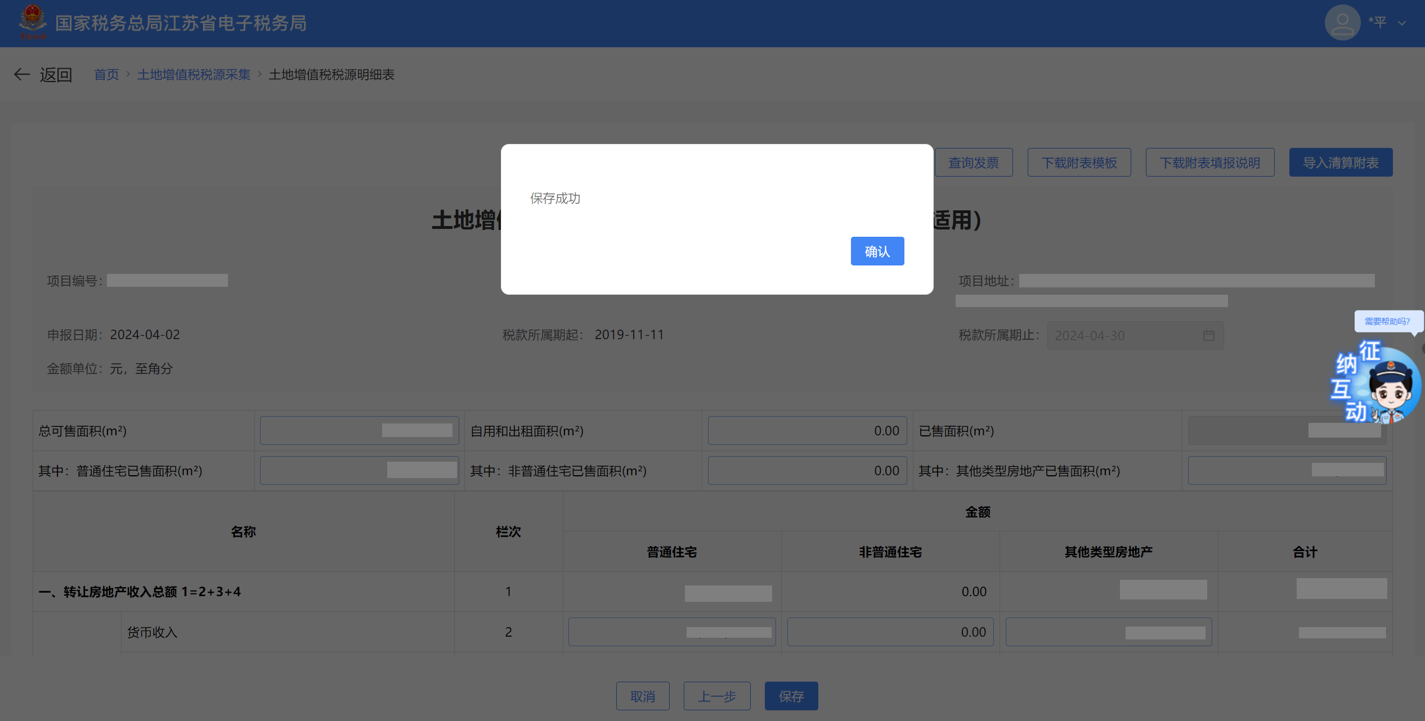This screenshot has width=1425, height=721.
Task: Open calendar icon in 税款所属期止 field
Action: (x=1208, y=336)
